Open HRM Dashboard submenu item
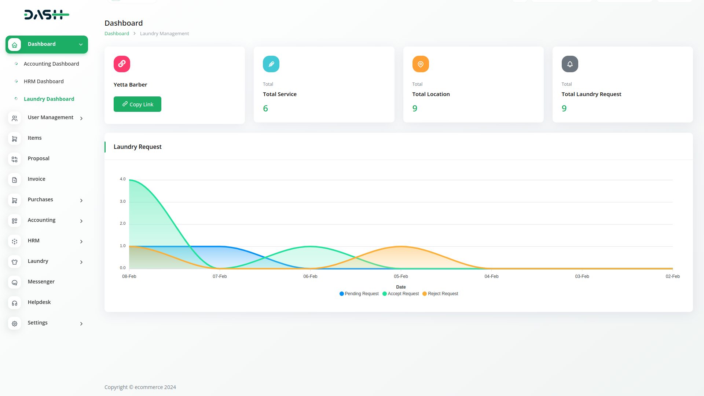This screenshot has height=396, width=704. (44, 81)
